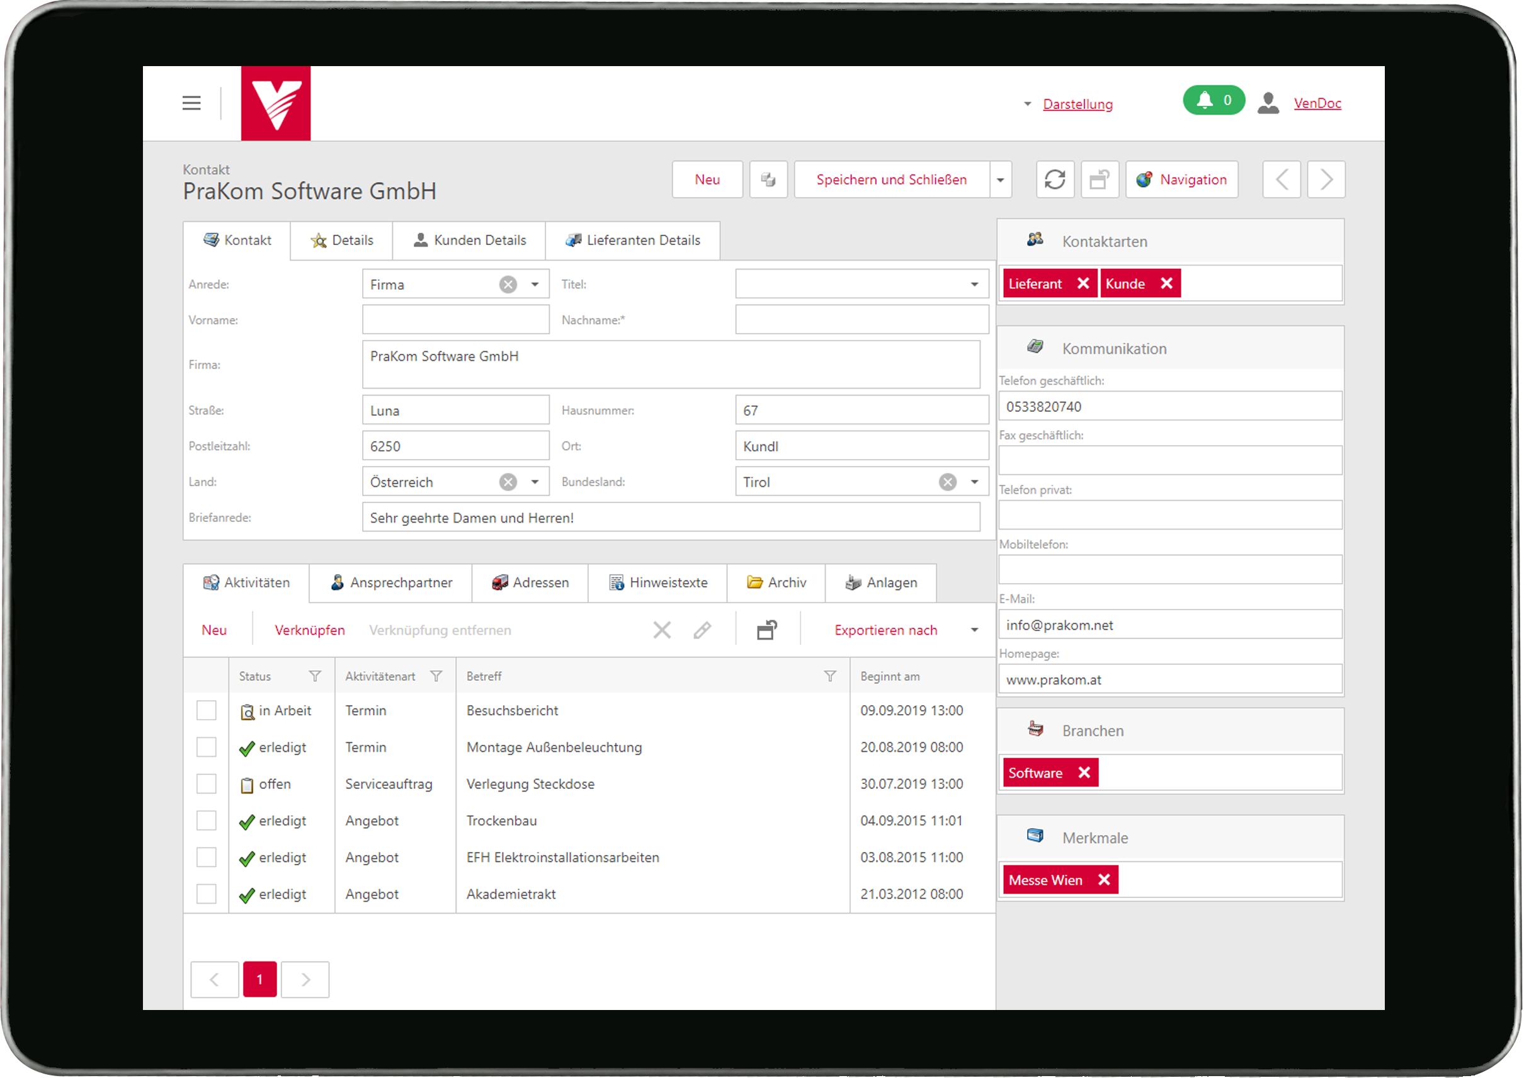Viewport: 1524px width, 1078px height.
Task: Click the E-Mail input field
Action: click(x=1169, y=625)
